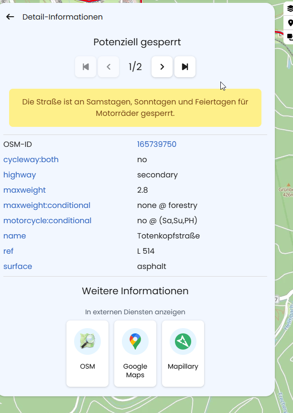Click the name tag key
The width and height of the screenshot is (293, 413).
(x=15, y=236)
